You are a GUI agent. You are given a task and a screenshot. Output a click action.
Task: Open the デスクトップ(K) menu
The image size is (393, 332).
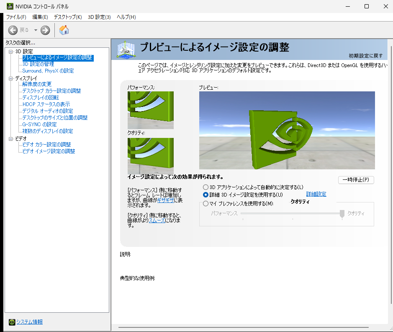coord(68,17)
